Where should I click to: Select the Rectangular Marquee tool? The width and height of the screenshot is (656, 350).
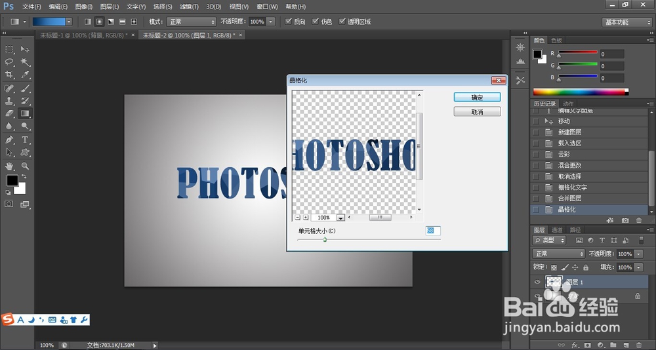[x=9, y=49]
